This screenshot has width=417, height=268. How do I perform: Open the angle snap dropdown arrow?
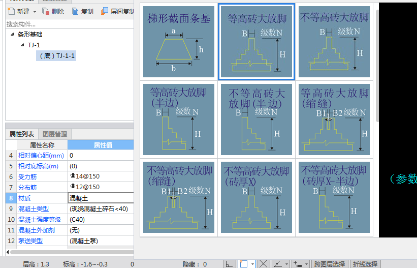tap(286, 264)
